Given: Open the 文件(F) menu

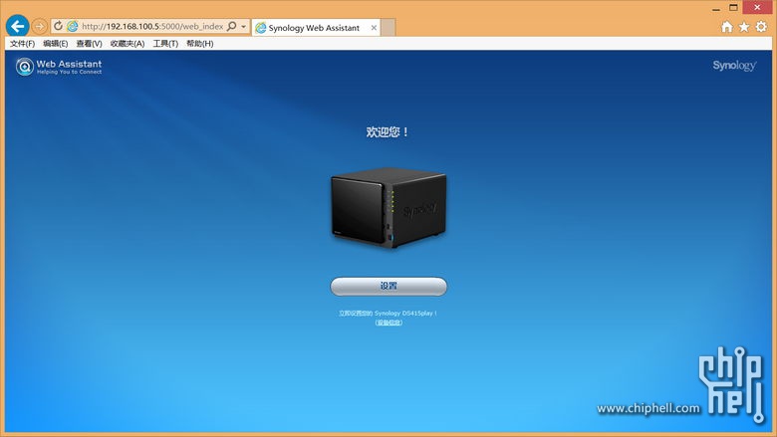Looking at the screenshot, I should click(x=22, y=44).
